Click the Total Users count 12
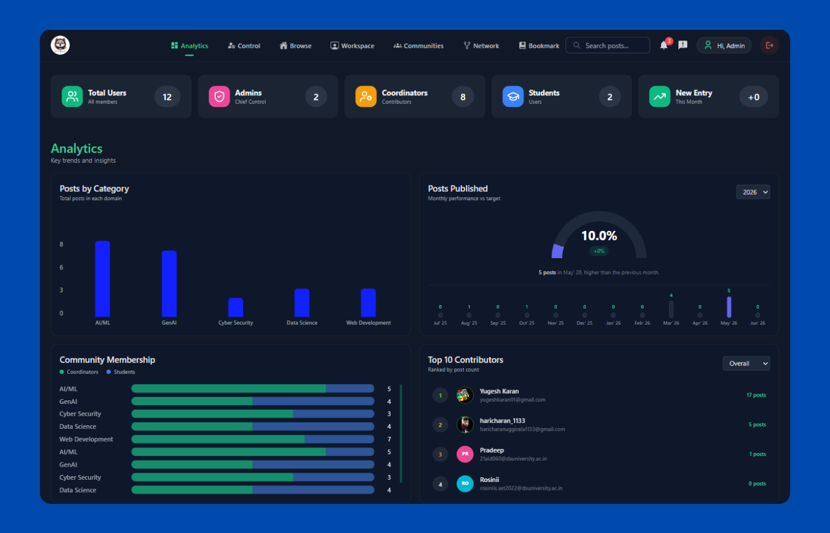Viewport: 830px width, 533px height. 167,97
